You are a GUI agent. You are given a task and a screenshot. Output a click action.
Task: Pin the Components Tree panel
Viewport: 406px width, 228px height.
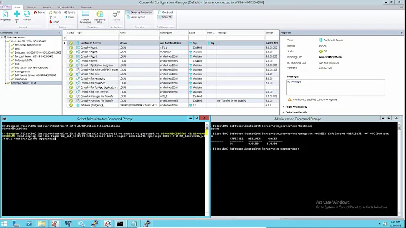pyautogui.click(x=60, y=33)
